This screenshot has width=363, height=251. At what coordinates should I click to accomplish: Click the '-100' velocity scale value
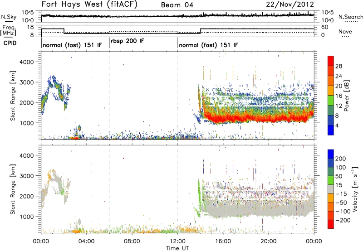pos(343,212)
